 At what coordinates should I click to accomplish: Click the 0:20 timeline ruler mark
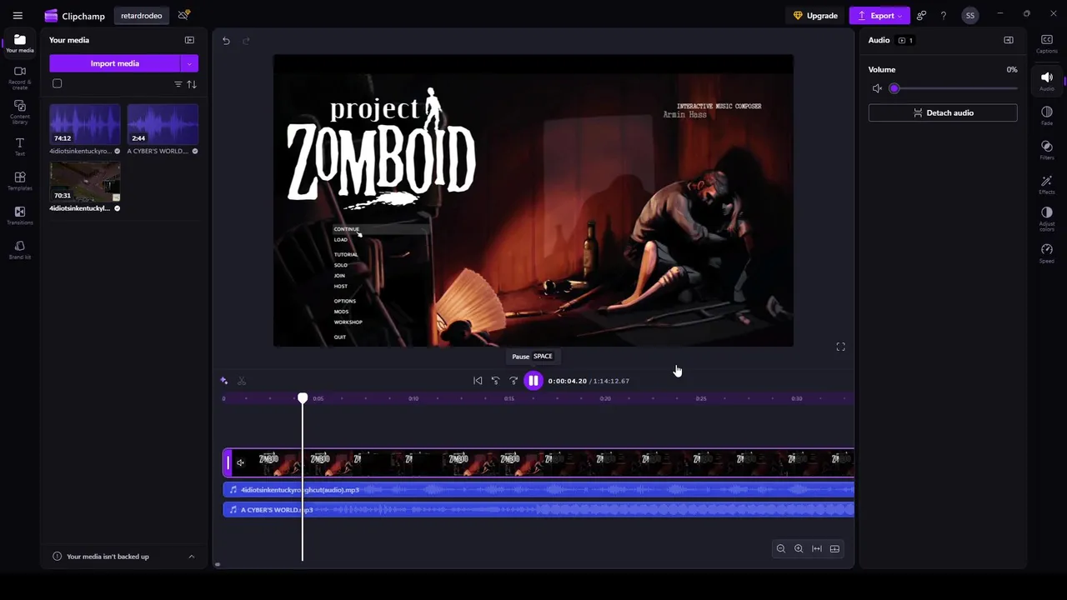click(605, 398)
